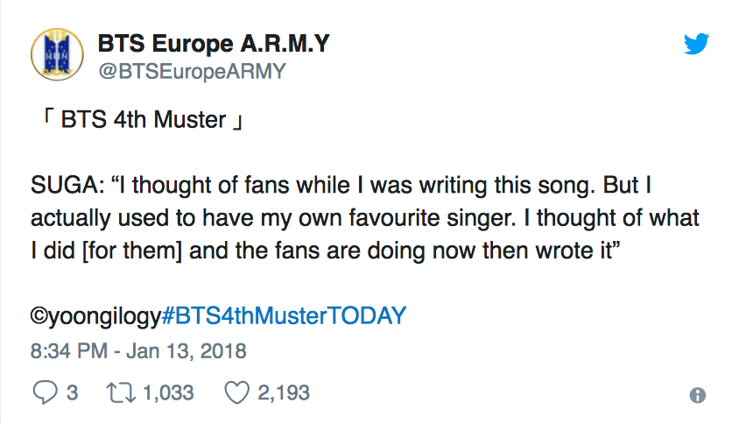
Task: Open the BTS Europe A.R.M.Y profile avatar
Action: click(x=57, y=54)
